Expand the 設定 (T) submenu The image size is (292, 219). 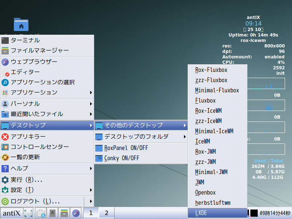click(x=47, y=190)
